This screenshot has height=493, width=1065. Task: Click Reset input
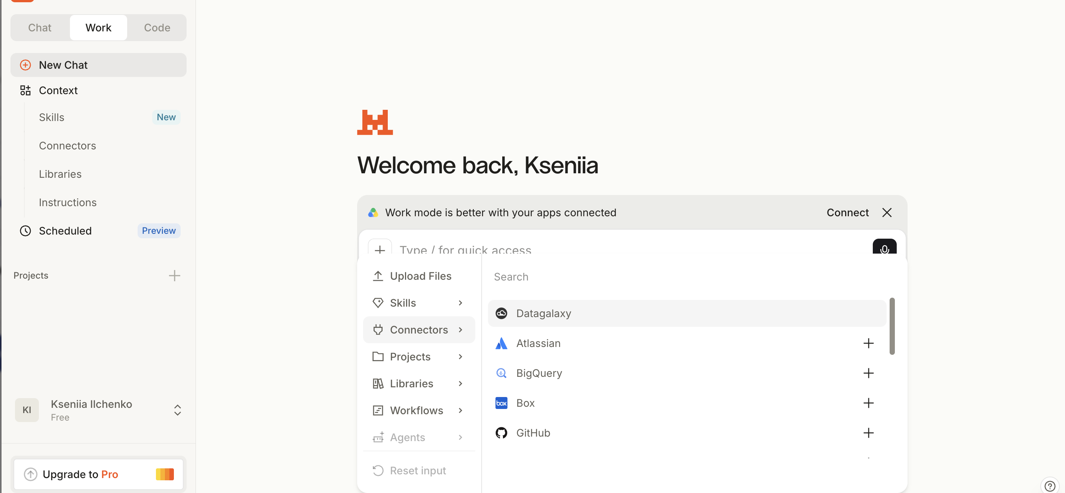419,471
